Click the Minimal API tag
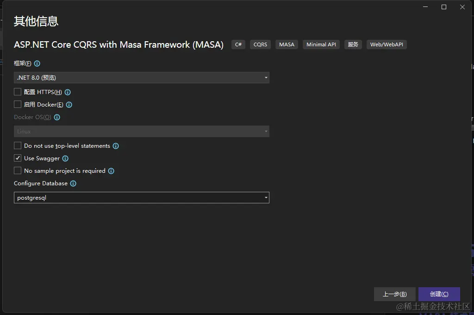This screenshot has height=315, width=474. point(321,44)
